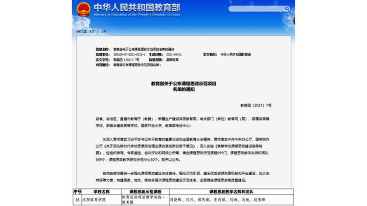Click table header 序号
Screen dimensions: 367x206
click(x=77, y=192)
